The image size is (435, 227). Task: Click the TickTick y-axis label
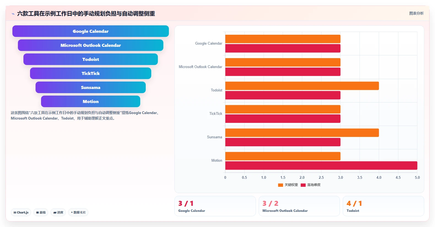(216, 114)
